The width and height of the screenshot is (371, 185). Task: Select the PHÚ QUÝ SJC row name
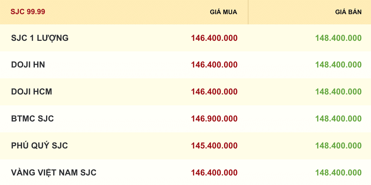coord(39,146)
